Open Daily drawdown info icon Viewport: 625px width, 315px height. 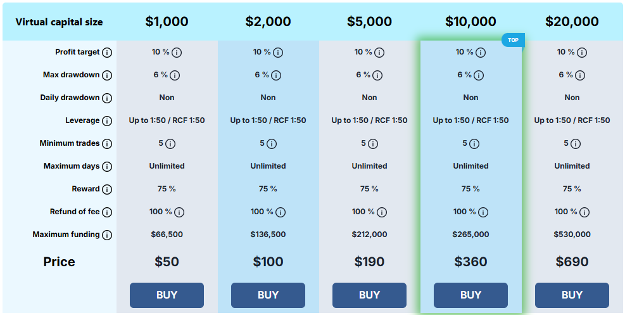107,98
